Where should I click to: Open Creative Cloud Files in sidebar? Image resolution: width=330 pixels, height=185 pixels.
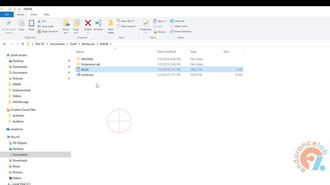pyautogui.click(x=21, y=109)
